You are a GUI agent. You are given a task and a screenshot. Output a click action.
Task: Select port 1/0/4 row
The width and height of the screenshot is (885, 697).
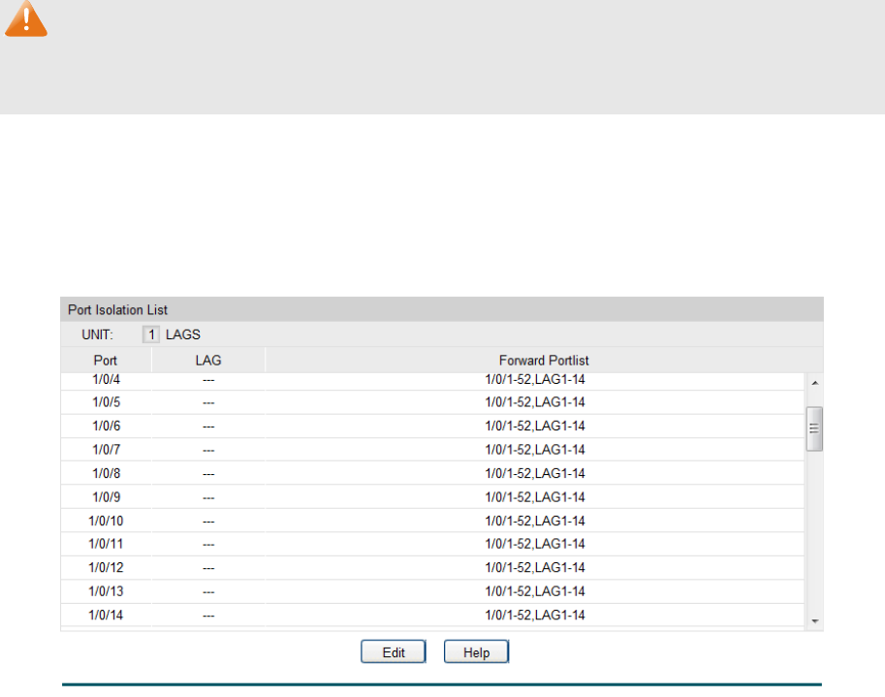point(432,380)
